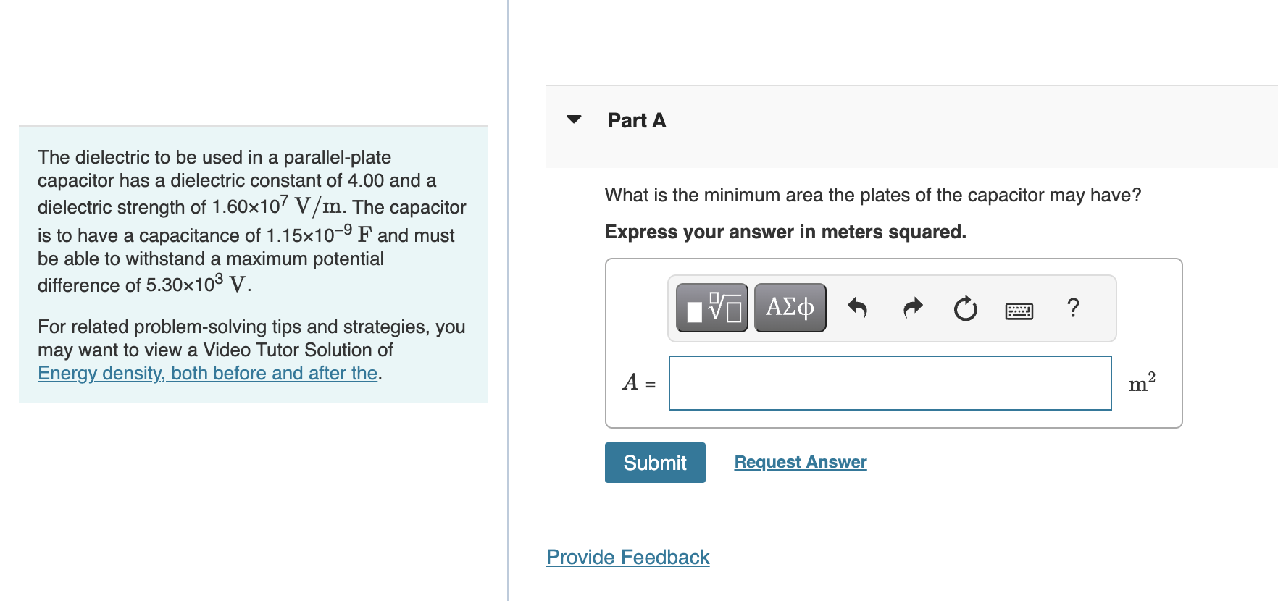1278x601 pixels.
Task: Click the Part A disclosure triangle
Action: 573,119
